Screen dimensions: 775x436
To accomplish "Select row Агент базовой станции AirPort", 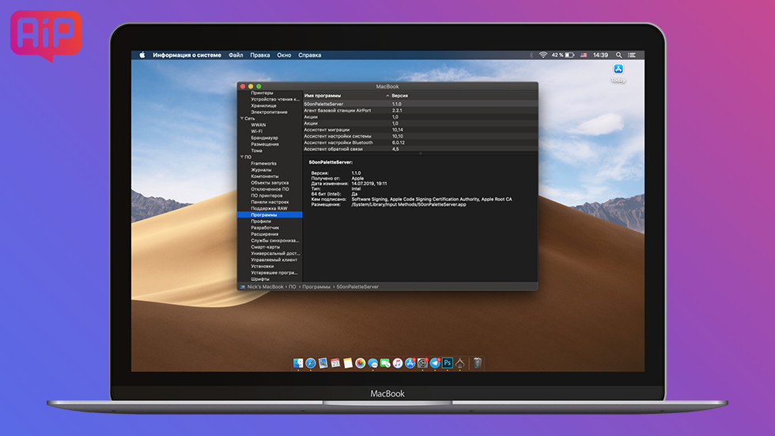I will pyautogui.click(x=420, y=110).
